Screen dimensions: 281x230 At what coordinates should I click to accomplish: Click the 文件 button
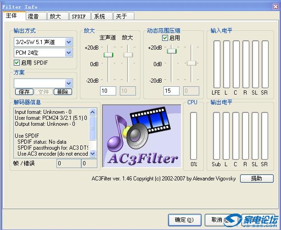click(44, 92)
